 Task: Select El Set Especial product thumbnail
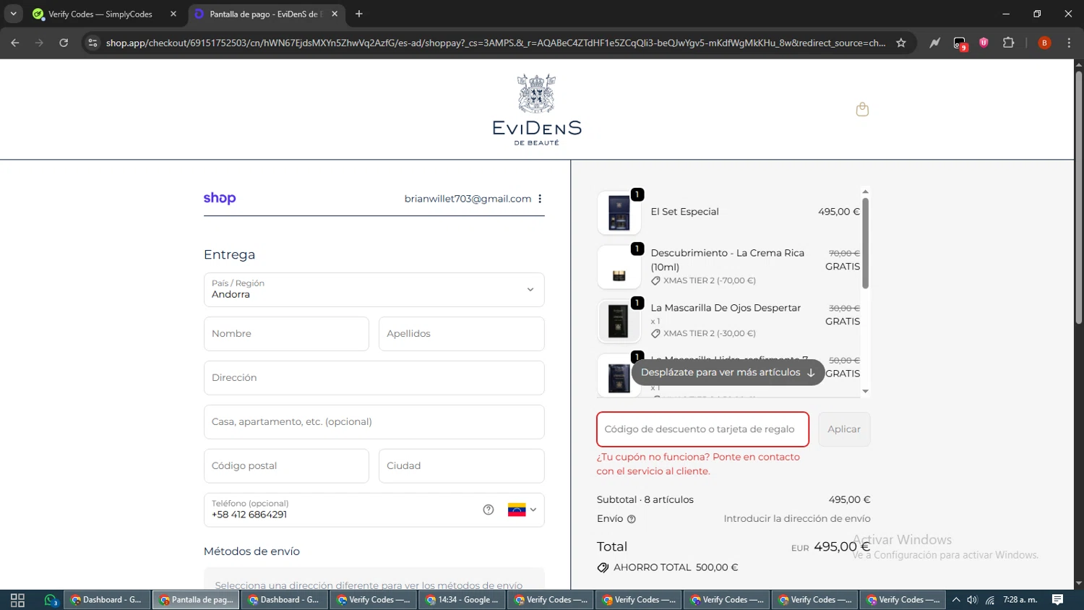[x=619, y=212]
